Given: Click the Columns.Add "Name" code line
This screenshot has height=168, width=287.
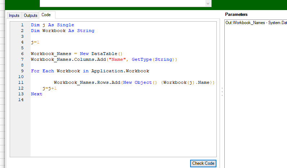Looking at the screenshot, I should tap(104, 59).
